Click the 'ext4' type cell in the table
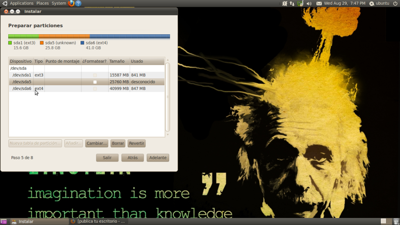400x225 pixels. (39, 89)
